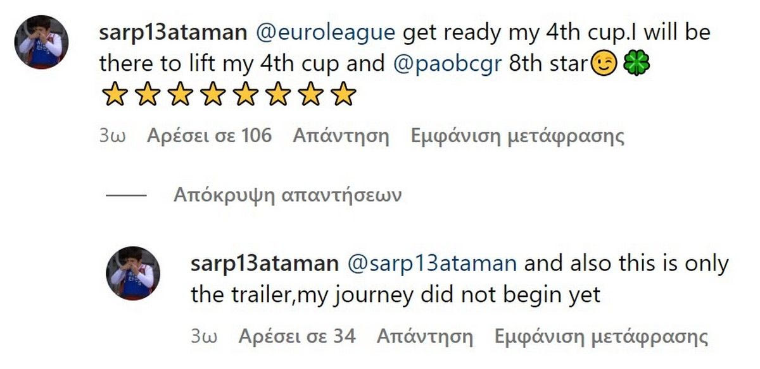Click the 3ω timestamp on the top comment
760x369 pixels.
112,136
